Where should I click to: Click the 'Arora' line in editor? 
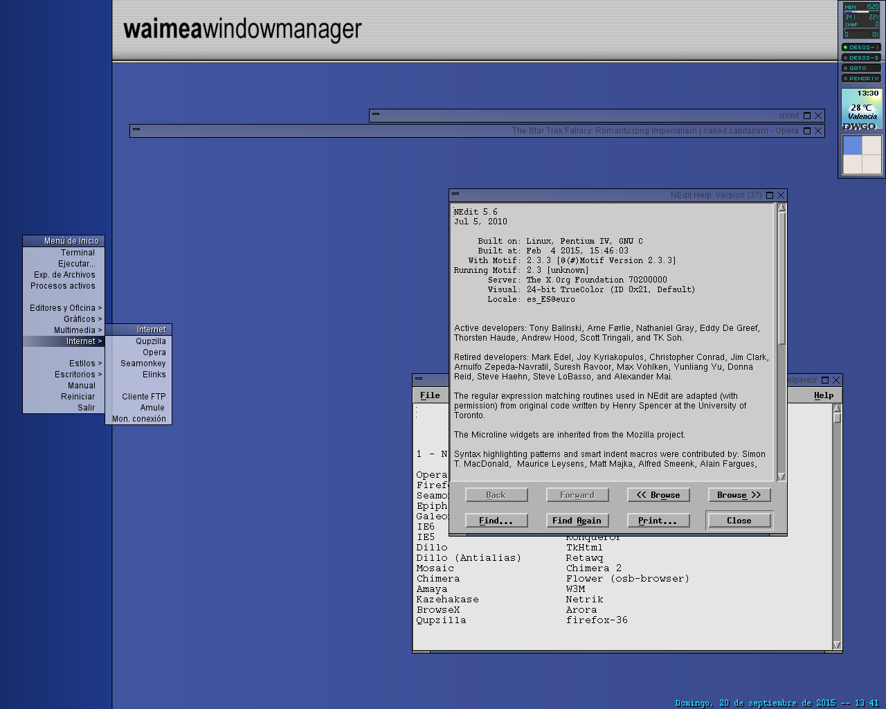point(581,610)
